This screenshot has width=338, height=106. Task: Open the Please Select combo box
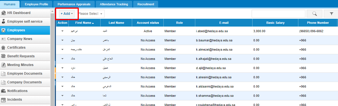click(x=90, y=14)
